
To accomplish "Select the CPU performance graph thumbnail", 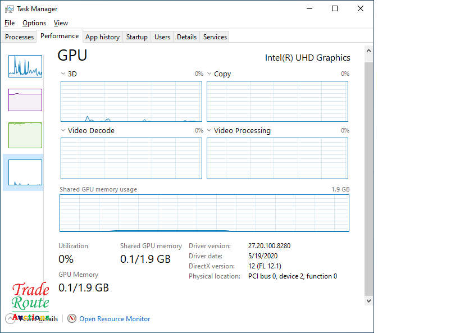I will [25, 66].
